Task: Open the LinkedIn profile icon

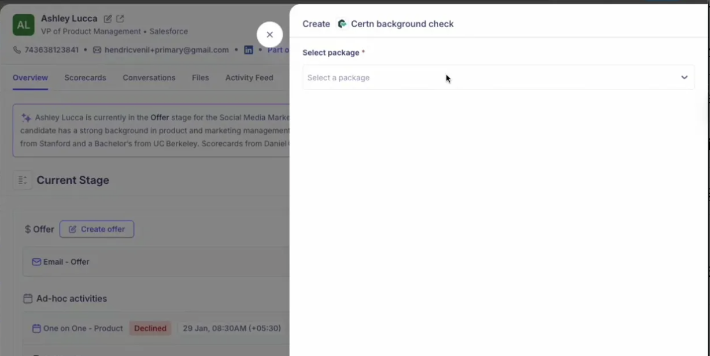Action: (x=249, y=50)
